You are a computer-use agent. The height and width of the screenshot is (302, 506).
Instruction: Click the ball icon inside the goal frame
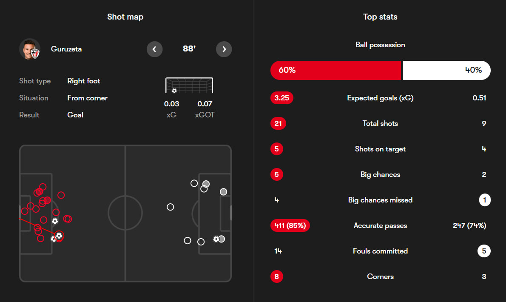(174, 91)
